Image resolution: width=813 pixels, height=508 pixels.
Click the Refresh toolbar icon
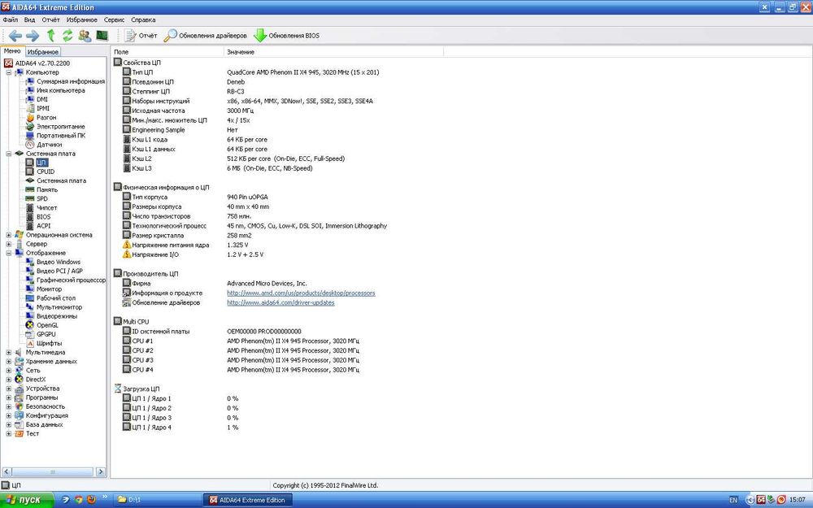[x=67, y=35]
